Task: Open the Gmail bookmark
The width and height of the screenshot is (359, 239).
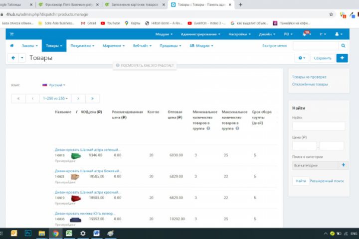Action: point(88,23)
